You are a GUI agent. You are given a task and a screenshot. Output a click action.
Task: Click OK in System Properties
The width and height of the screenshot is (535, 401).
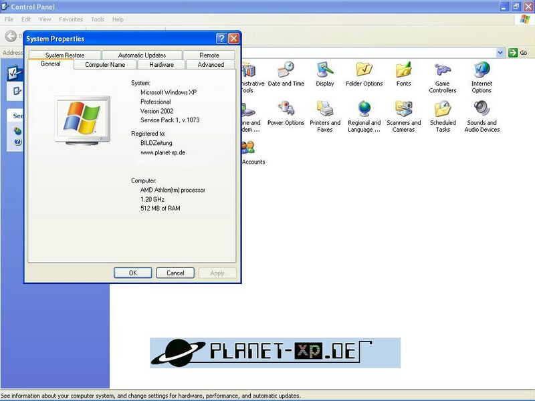click(x=132, y=273)
